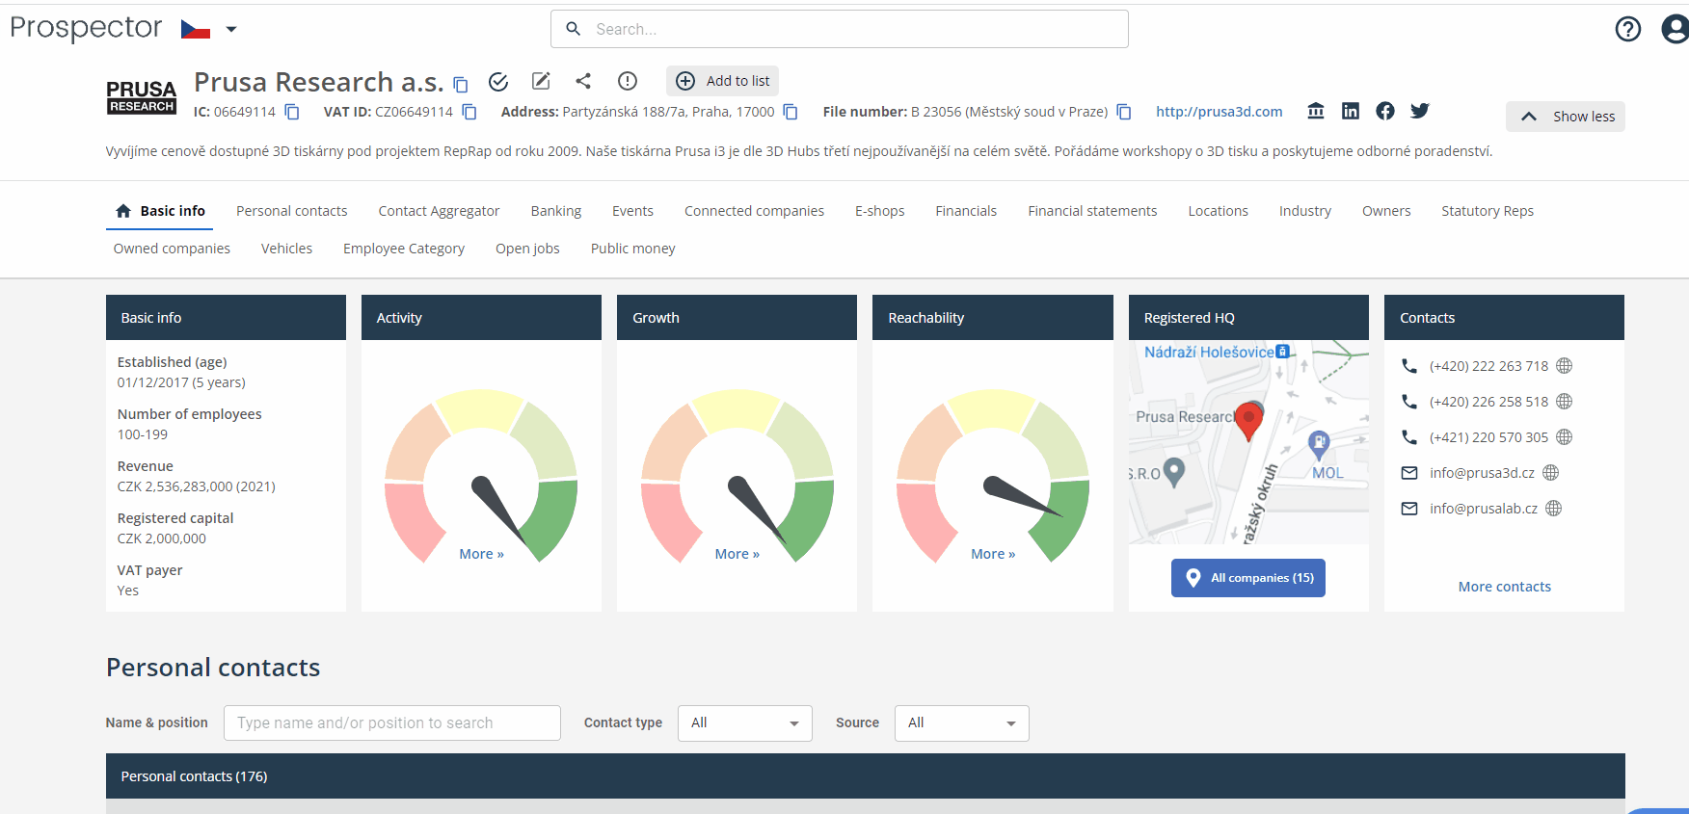The width and height of the screenshot is (1689, 814).
Task: Copy the company name Prusa Research a.s.
Action: point(461,85)
